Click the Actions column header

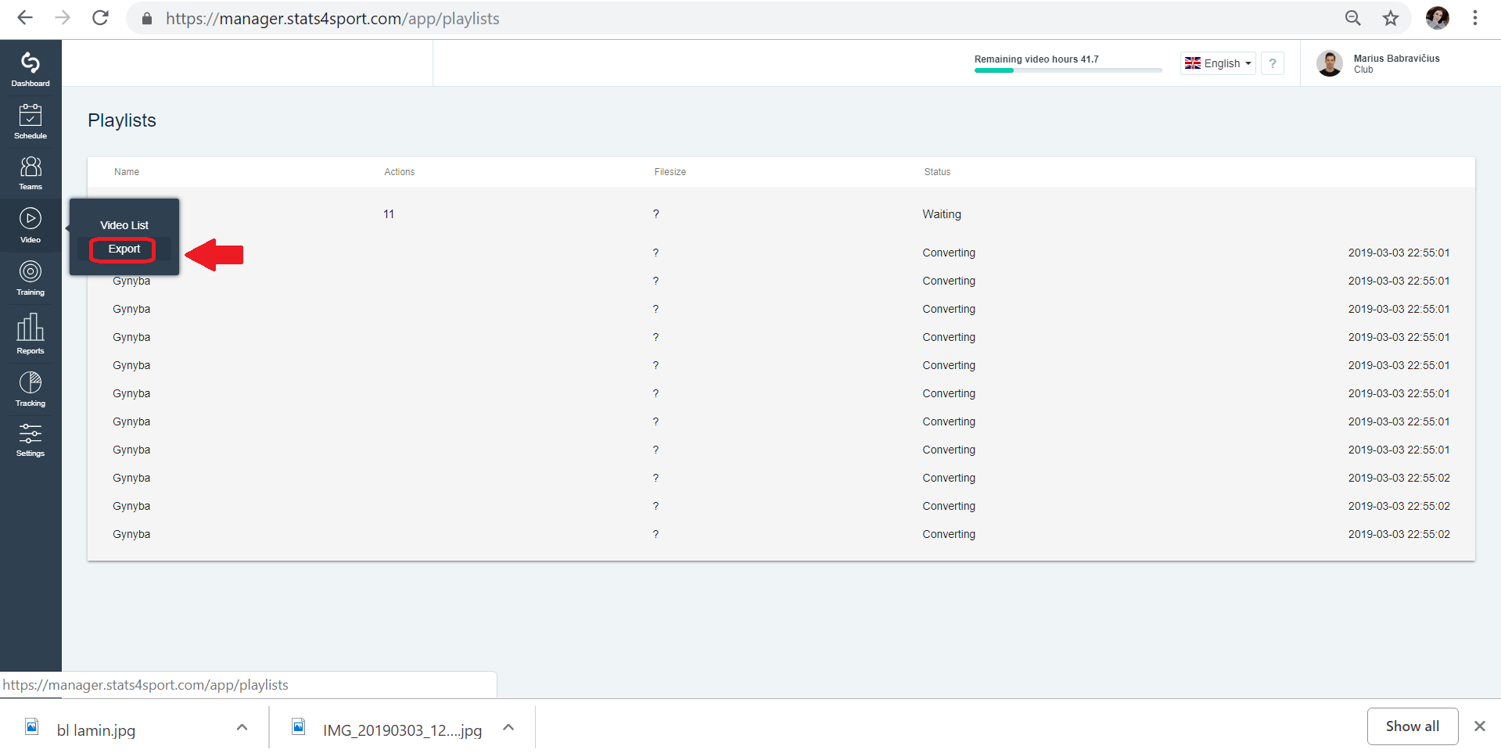pos(399,172)
